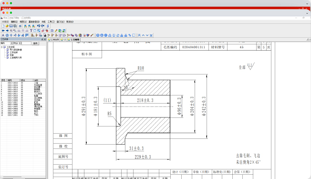The image size is (311, 179).
Task: Open the 帮助 (Help) menu
Action: coord(70,21)
